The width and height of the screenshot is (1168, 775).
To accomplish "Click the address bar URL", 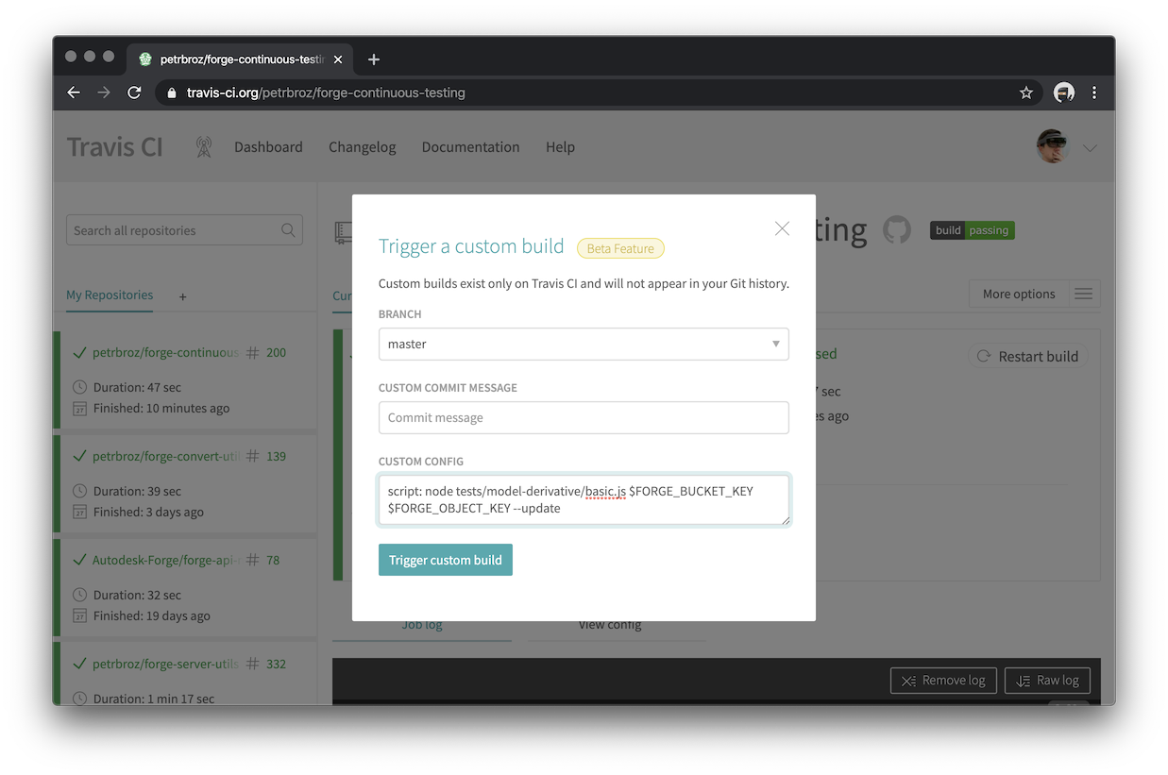I will click(x=326, y=93).
